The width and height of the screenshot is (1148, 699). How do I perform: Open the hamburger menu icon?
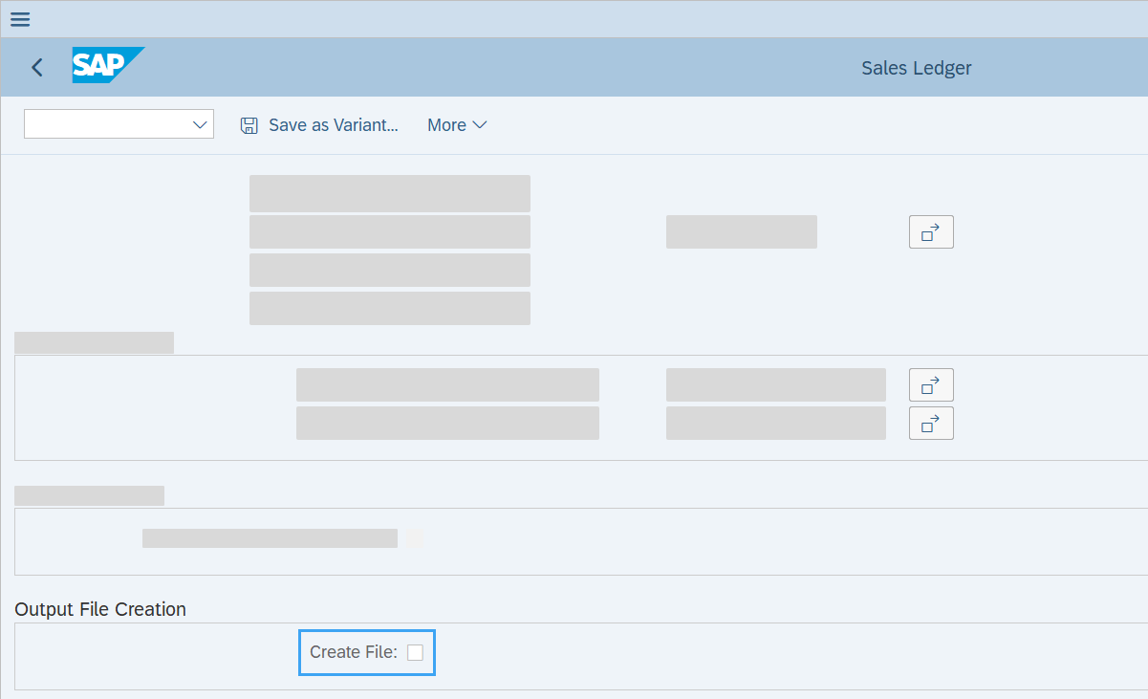[x=20, y=19]
